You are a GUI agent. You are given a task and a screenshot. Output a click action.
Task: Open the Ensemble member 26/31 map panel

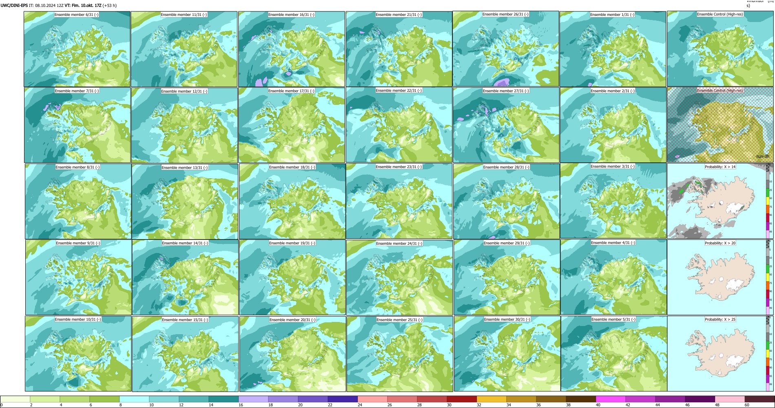click(x=506, y=49)
